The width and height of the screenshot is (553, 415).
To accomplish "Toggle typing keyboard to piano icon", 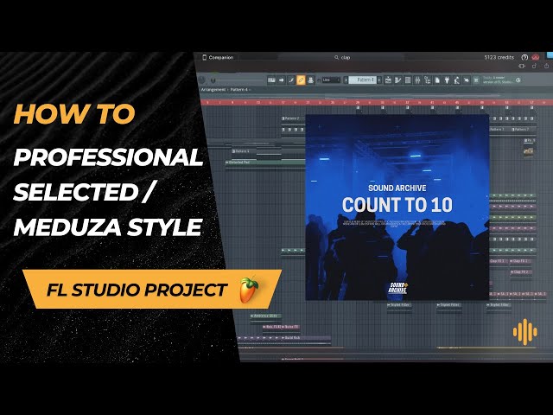I will point(271,80).
